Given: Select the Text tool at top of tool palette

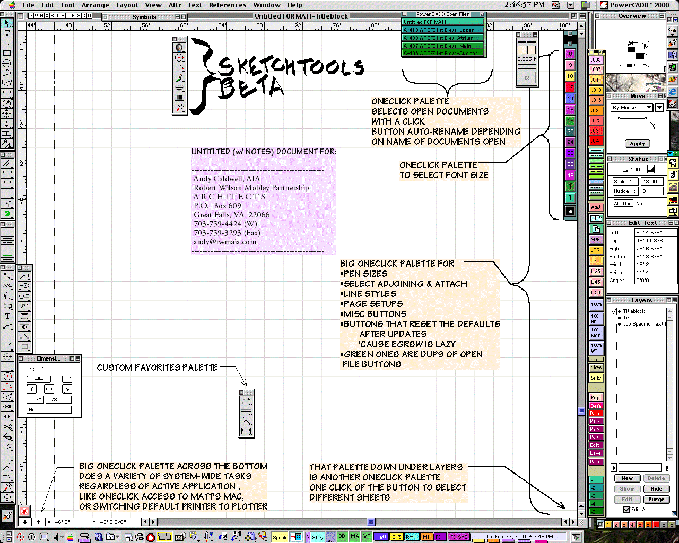Looking at the screenshot, I should (x=7, y=33).
